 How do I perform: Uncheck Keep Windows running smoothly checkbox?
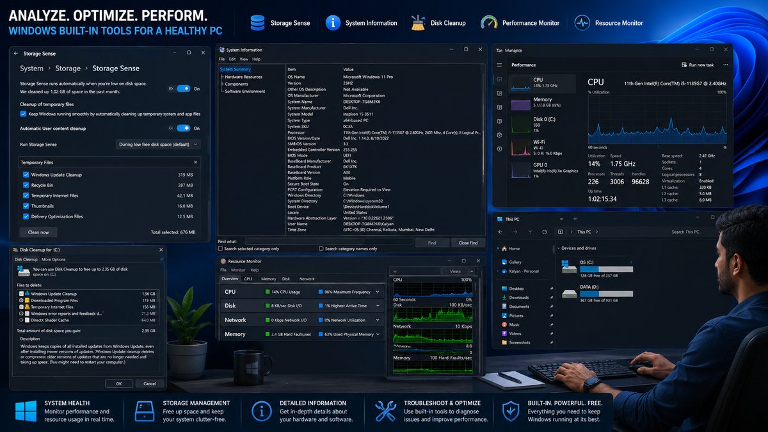23,113
